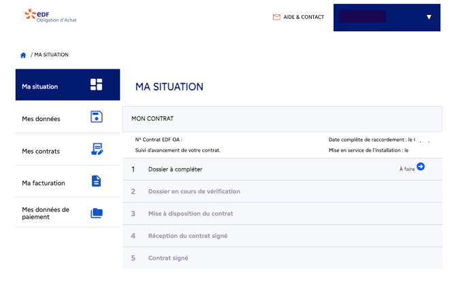Expand step 1 Dossier à compléter
The image size is (456, 291).
(x=176, y=169)
